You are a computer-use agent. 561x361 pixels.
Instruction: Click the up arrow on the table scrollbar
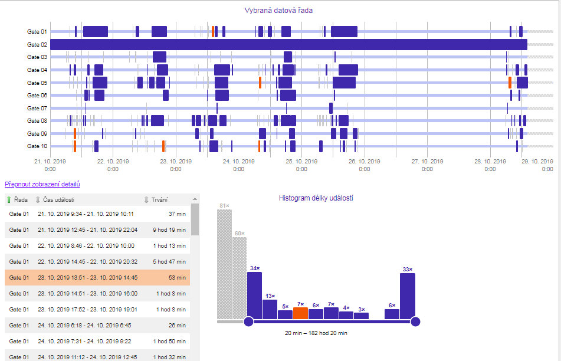pos(195,200)
